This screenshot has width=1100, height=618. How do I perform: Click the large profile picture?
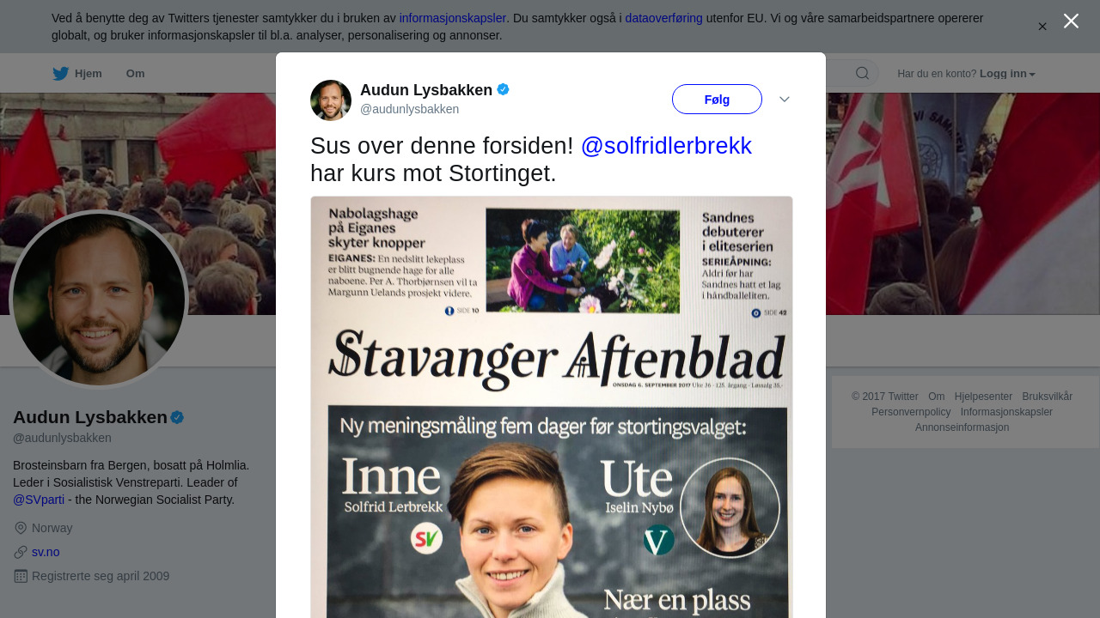coord(99,300)
